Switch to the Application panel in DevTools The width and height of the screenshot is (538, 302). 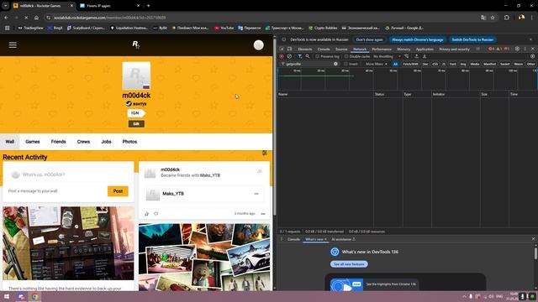(425, 49)
